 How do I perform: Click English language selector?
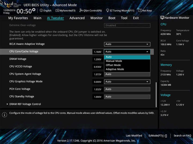45,10
